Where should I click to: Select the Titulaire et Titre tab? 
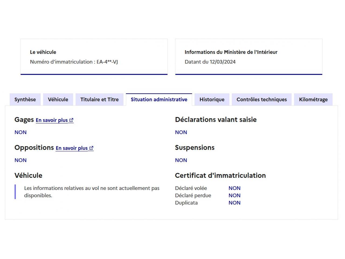pyautogui.click(x=99, y=100)
